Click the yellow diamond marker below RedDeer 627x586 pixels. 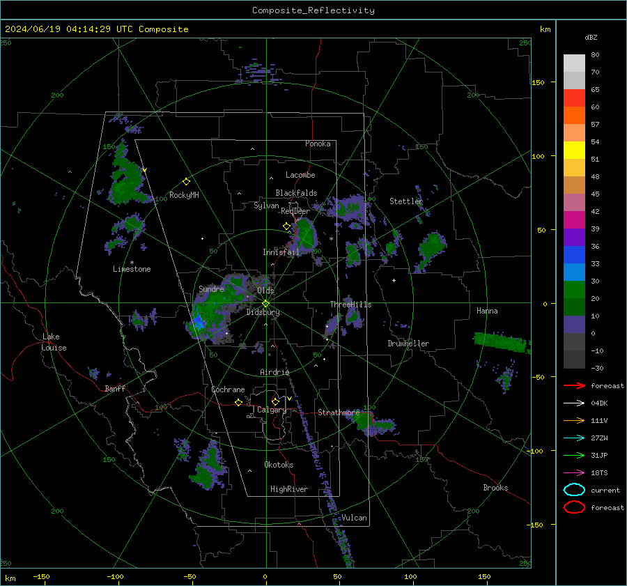pyautogui.click(x=287, y=226)
